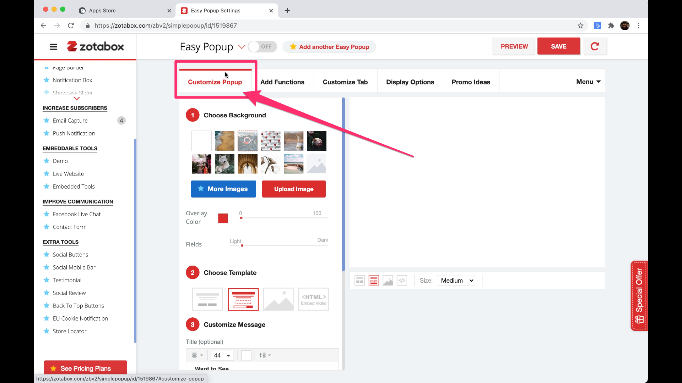This screenshot has width=682, height=383.
Task: Click See Pricing Plans button
Action: tap(85, 368)
